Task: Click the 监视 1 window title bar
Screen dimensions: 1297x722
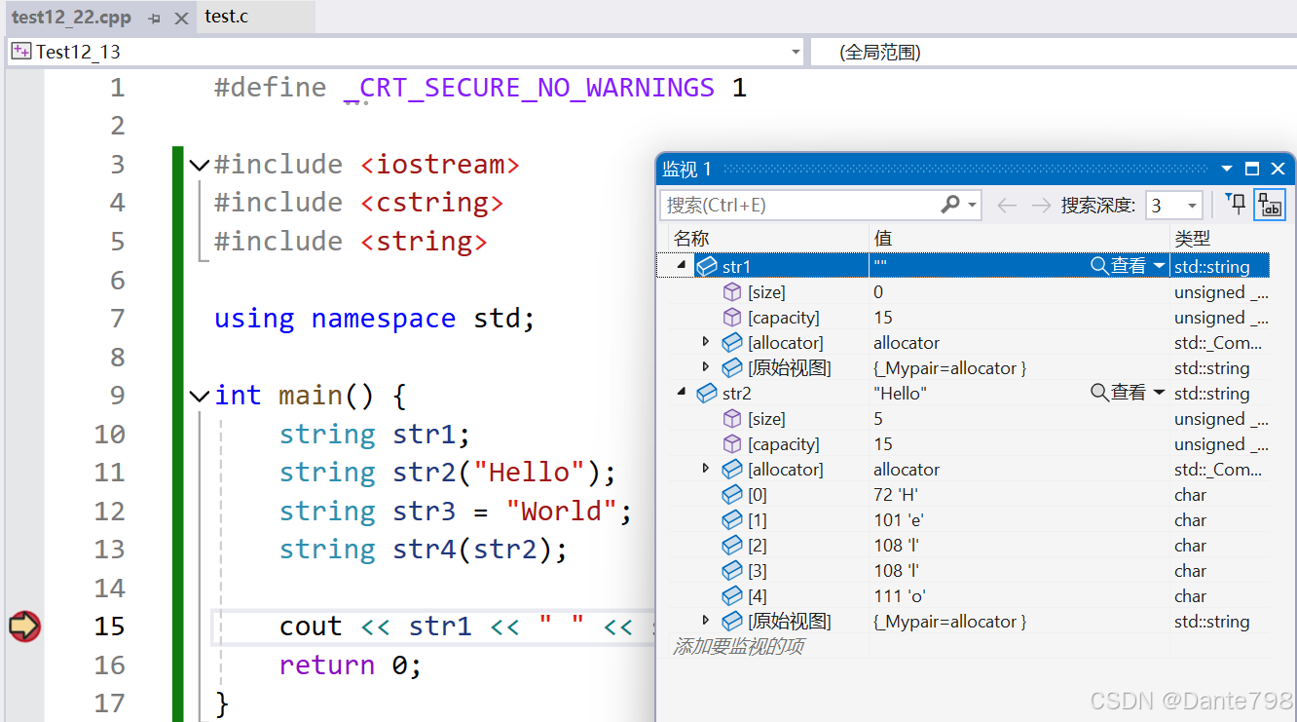Action: [x=974, y=169]
